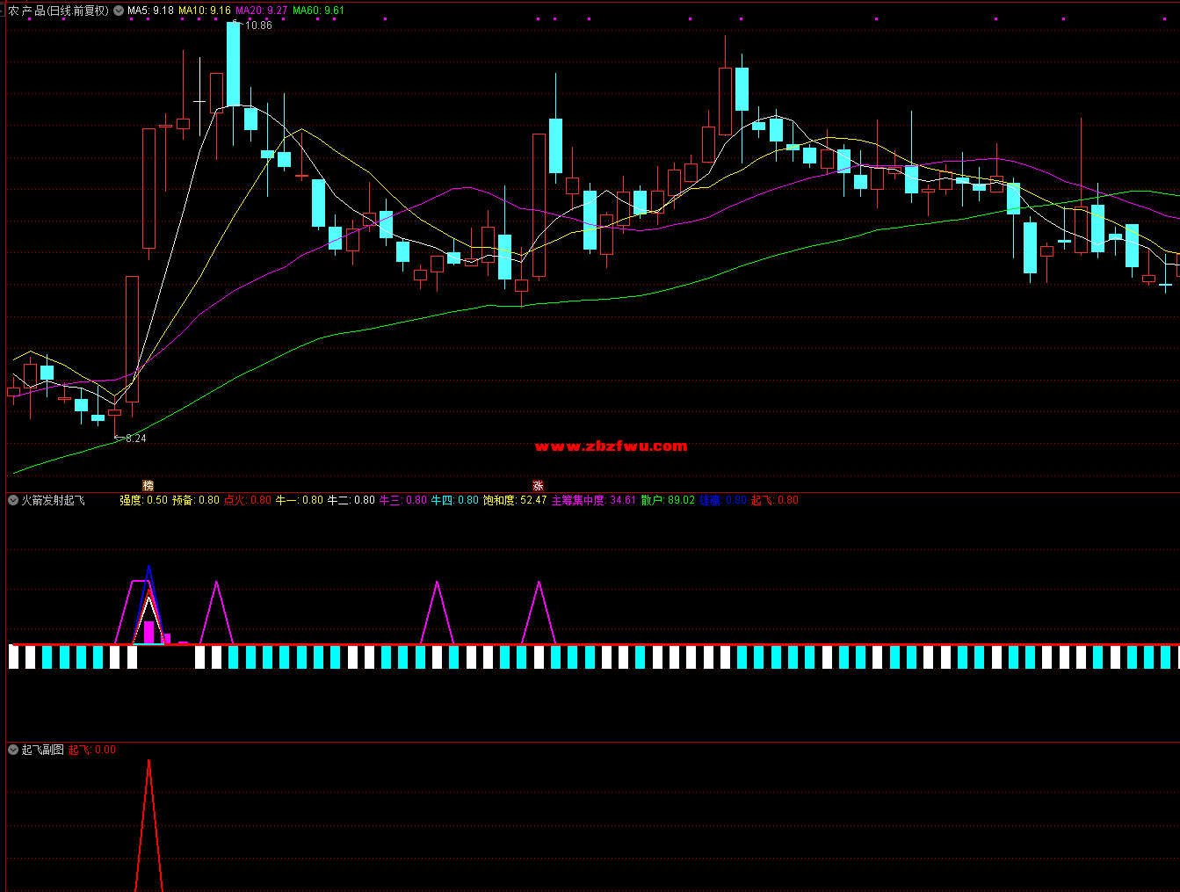Click the 涨 marker icon below the chart

538,485
